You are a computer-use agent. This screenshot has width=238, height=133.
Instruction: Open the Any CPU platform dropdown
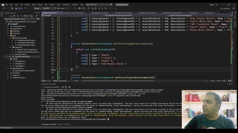click(49, 8)
